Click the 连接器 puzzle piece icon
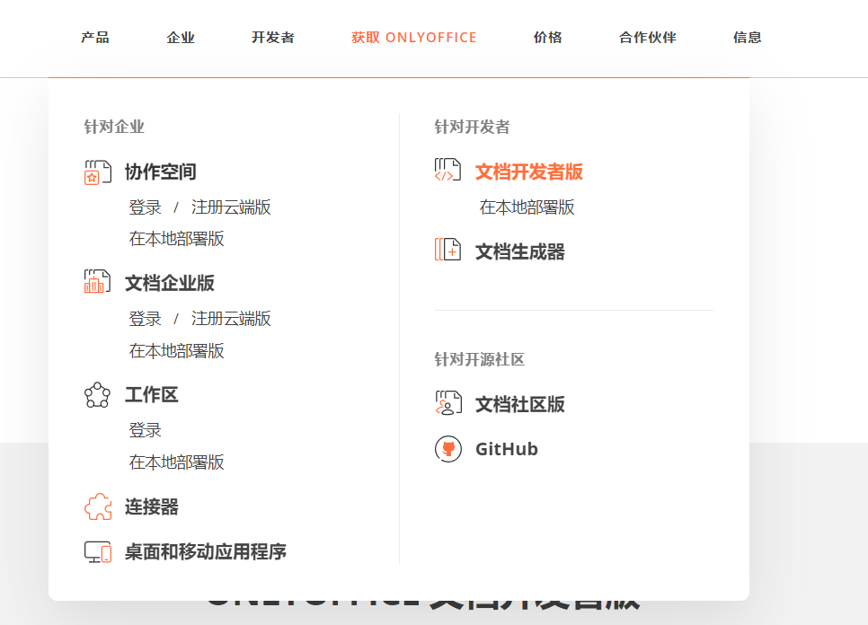 (x=97, y=506)
